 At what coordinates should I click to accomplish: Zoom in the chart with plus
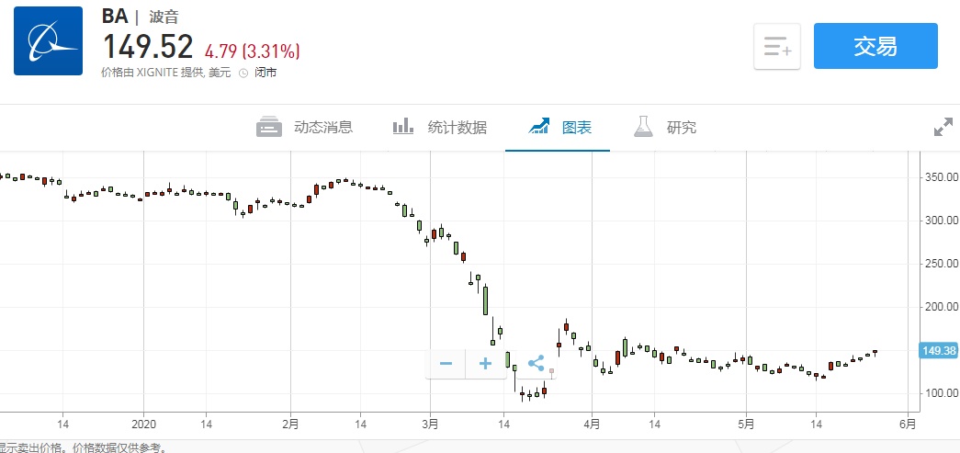click(486, 364)
